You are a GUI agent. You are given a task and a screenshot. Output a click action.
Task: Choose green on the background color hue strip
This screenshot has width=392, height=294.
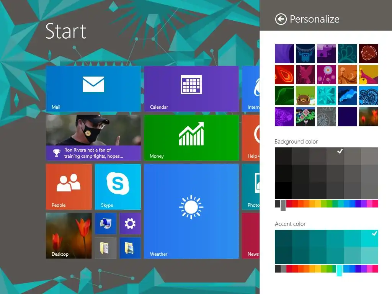point(329,204)
